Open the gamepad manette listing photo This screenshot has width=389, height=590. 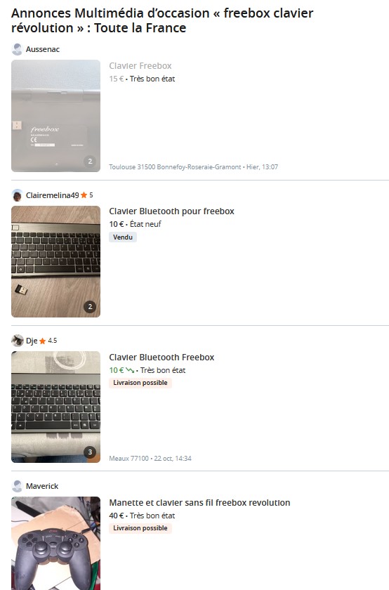(55, 544)
